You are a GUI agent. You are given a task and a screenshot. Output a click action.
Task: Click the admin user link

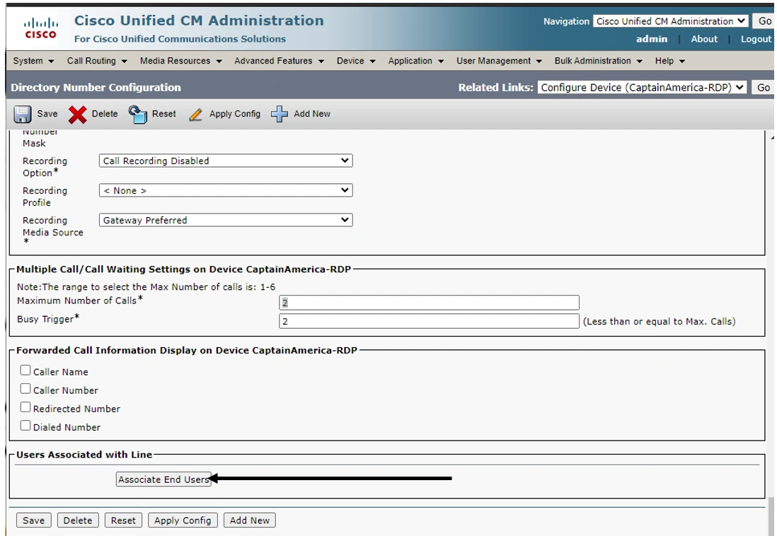pos(652,39)
